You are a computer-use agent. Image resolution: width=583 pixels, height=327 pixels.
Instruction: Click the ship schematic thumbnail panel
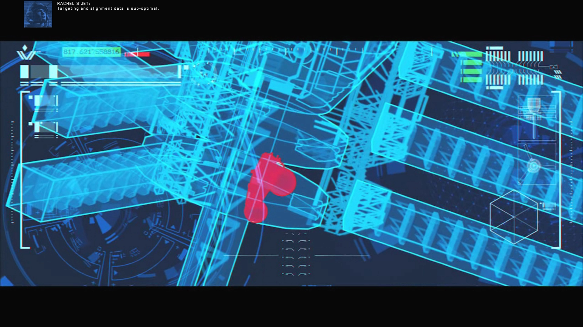537,118
